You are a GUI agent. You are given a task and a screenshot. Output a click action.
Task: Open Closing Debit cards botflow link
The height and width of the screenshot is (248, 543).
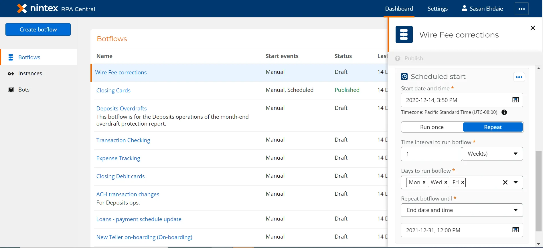tap(121, 176)
